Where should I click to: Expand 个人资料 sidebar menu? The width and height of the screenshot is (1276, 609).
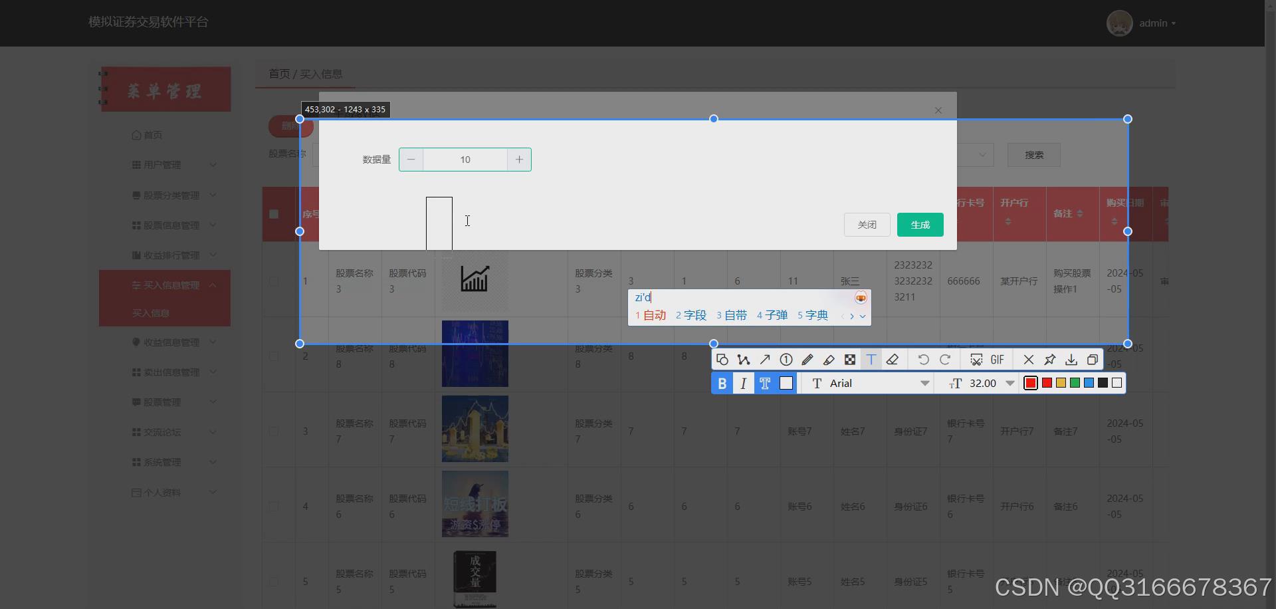tap(165, 493)
